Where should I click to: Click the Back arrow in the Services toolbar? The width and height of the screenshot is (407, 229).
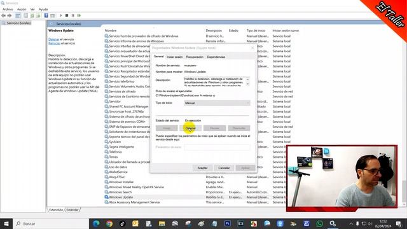tap(3, 15)
